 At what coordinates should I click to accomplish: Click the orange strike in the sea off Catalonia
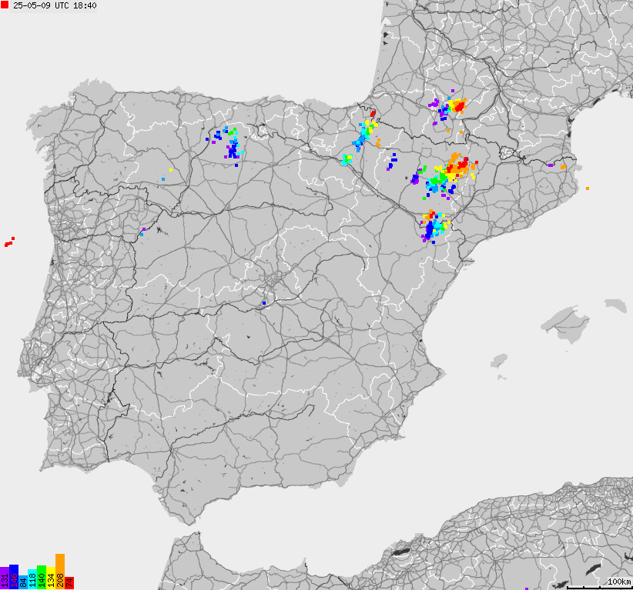(x=588, y=188)
